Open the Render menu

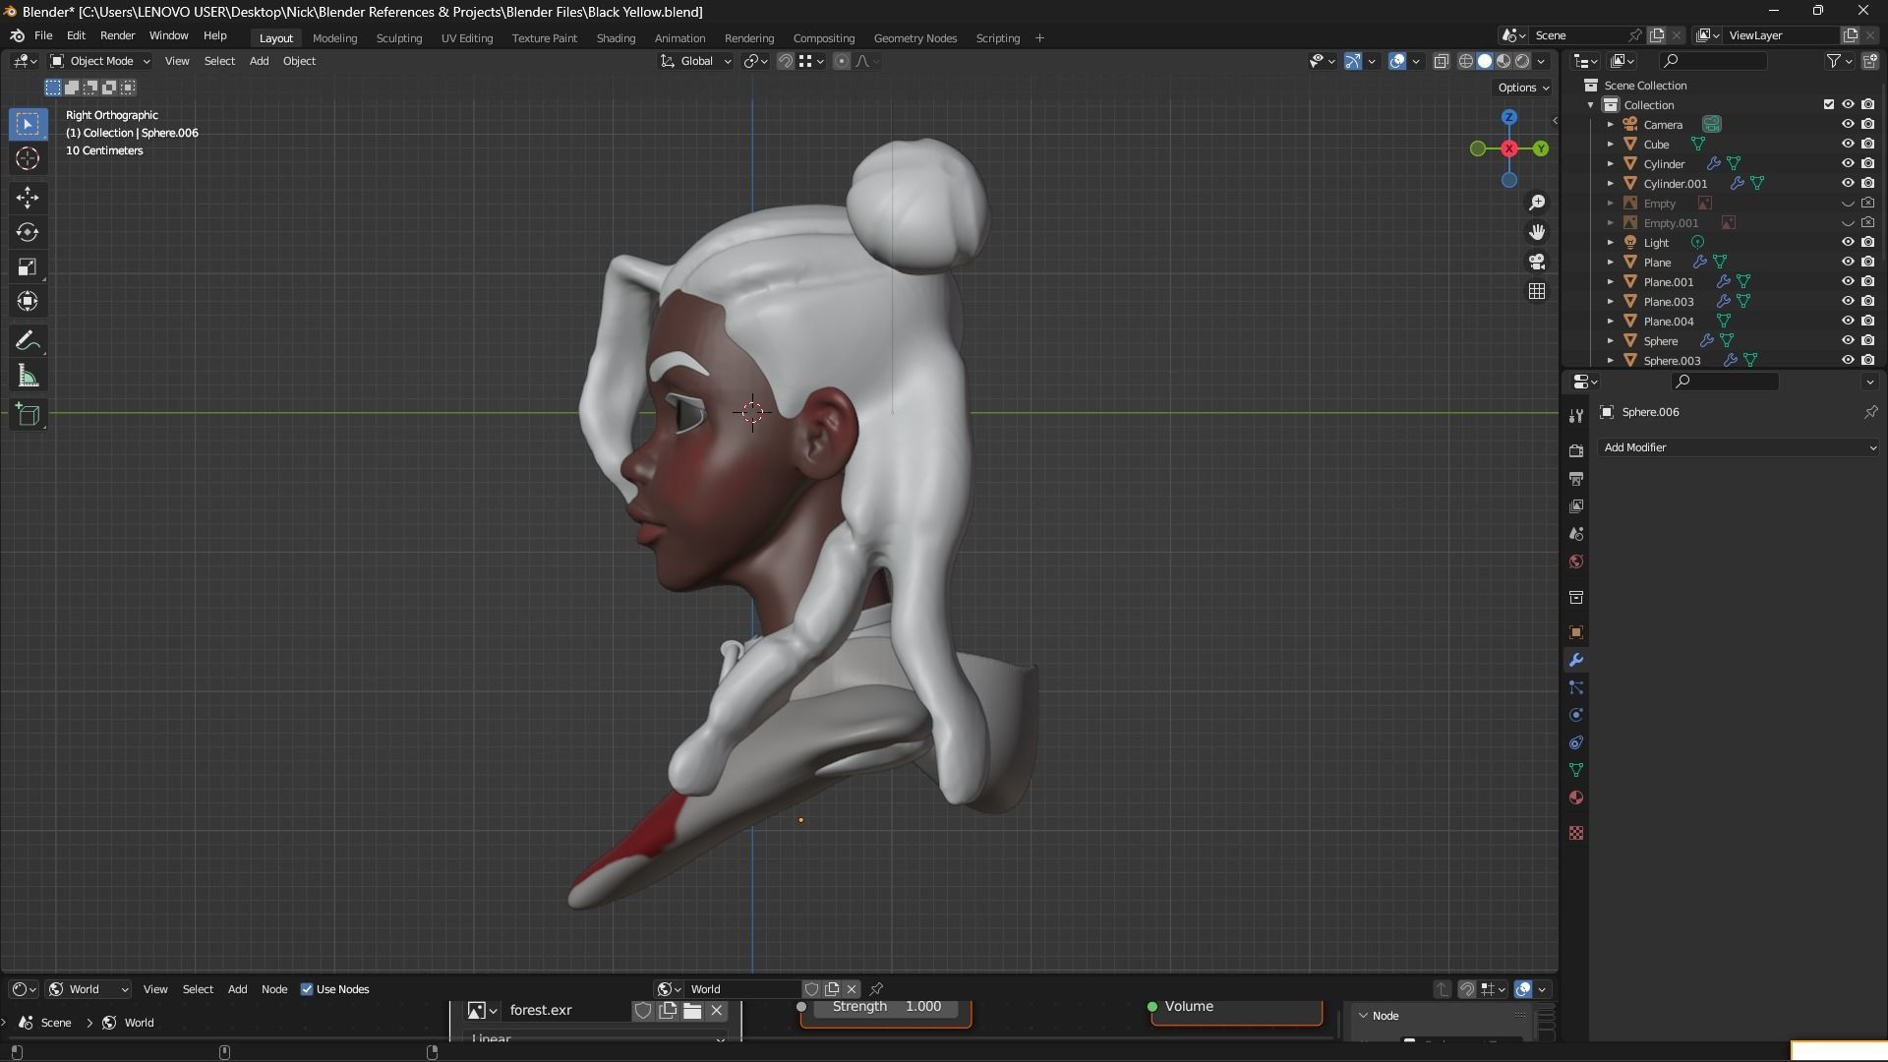117,35
